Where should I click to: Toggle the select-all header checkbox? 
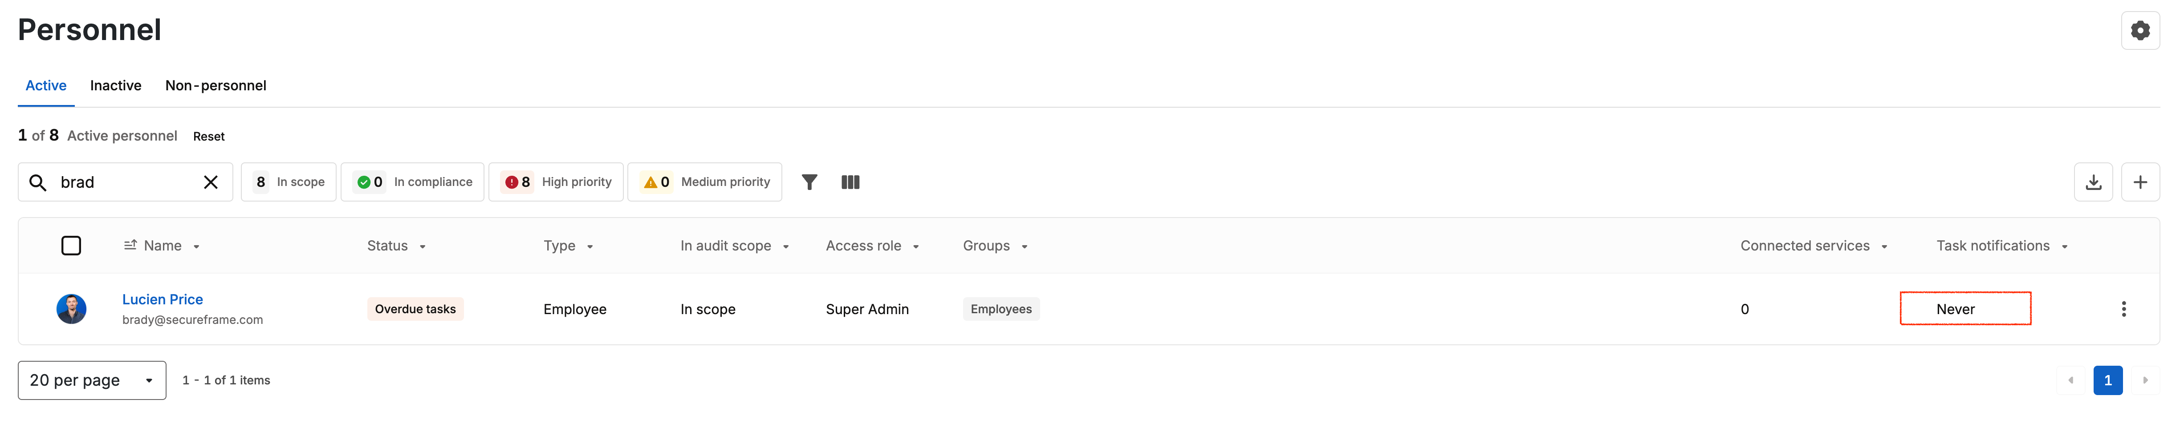(71, 245)
